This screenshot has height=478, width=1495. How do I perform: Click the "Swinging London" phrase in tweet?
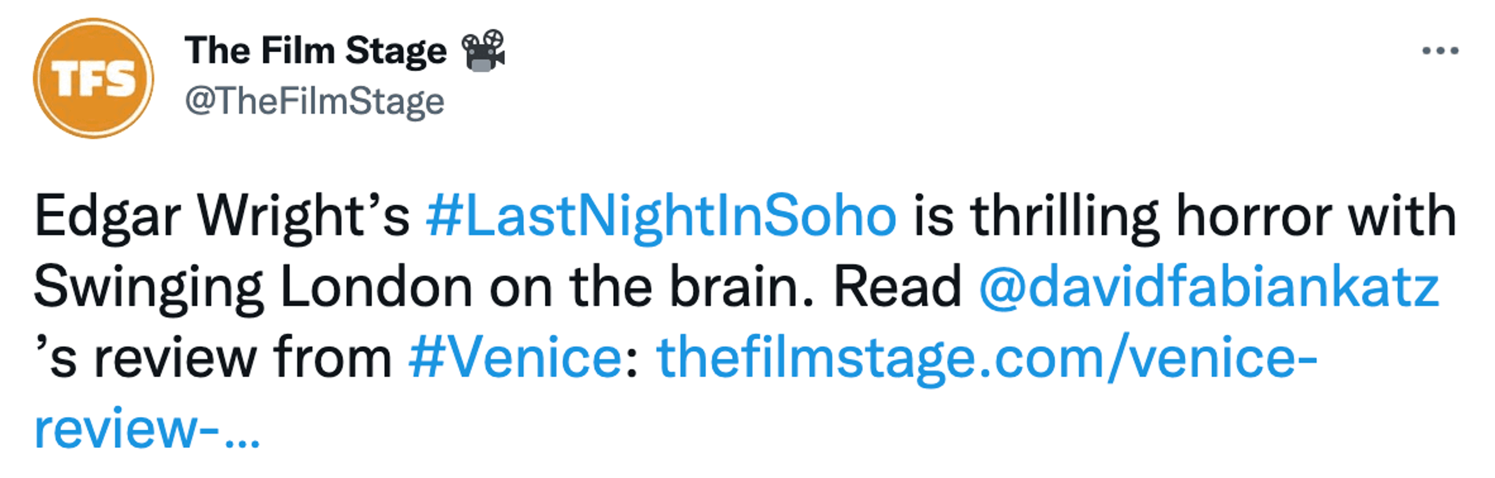pyautogui.click(x=253, y=287)
